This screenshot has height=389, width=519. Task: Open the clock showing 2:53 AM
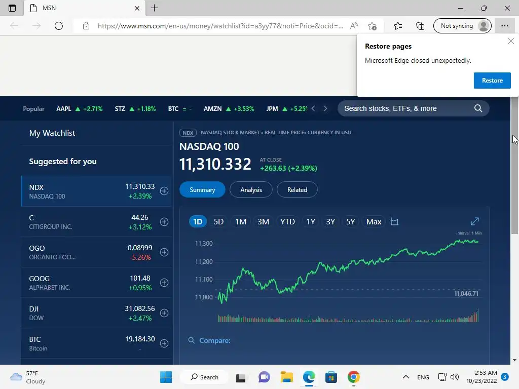pos(481,377)
